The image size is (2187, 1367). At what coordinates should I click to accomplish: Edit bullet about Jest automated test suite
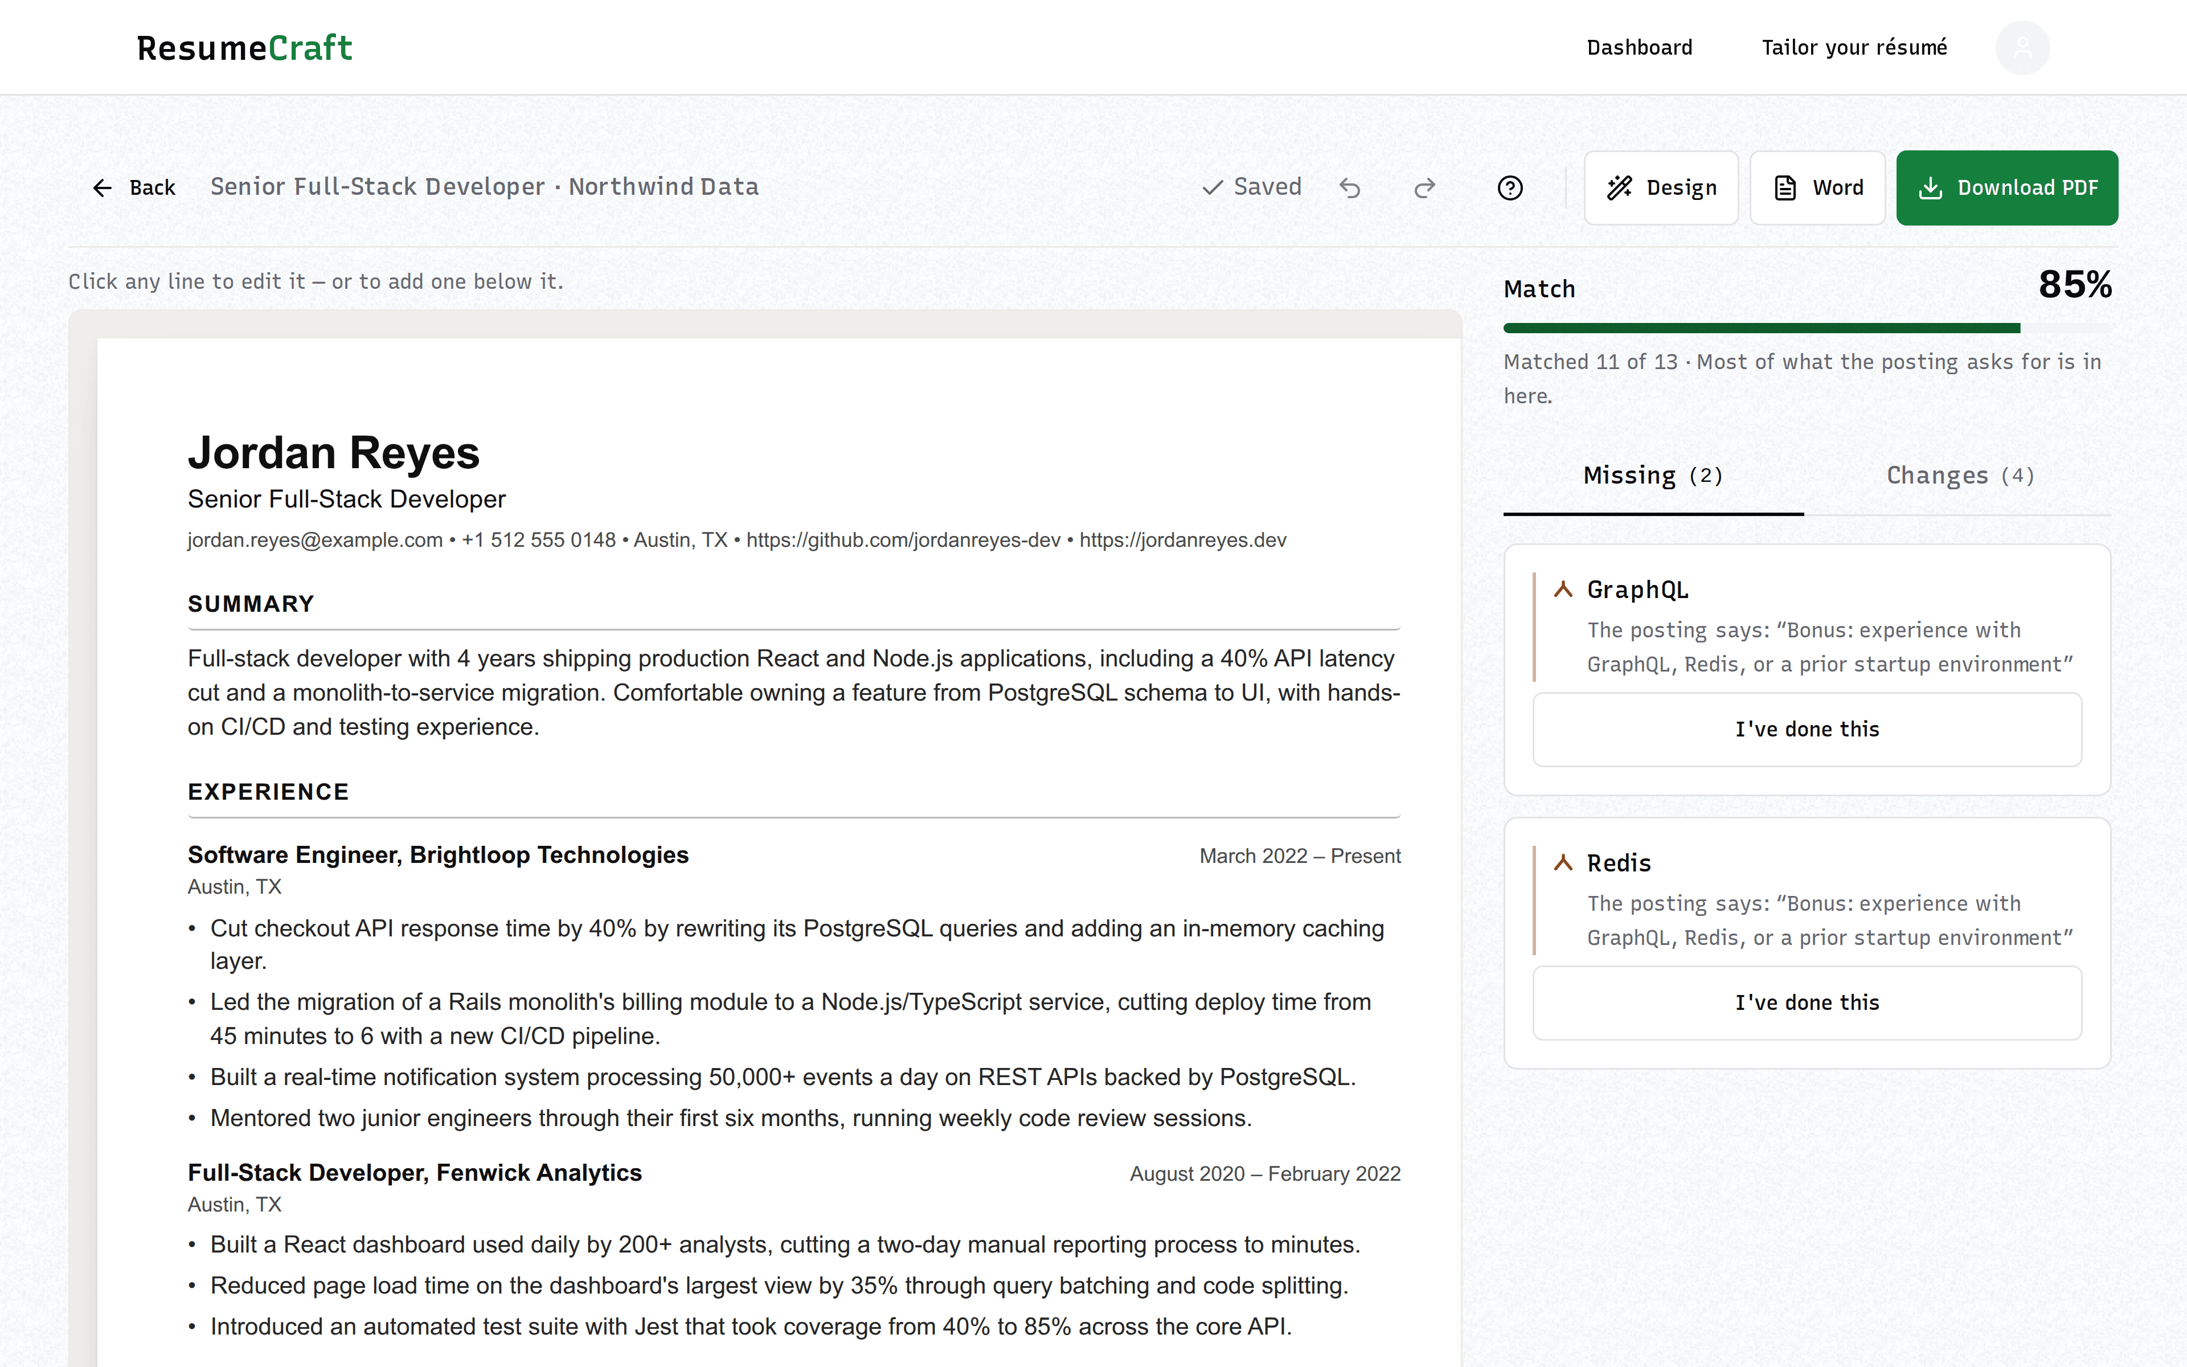[751, 1327]
